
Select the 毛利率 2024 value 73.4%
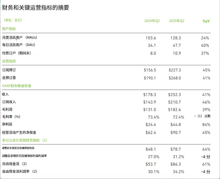tap(154, 117)
